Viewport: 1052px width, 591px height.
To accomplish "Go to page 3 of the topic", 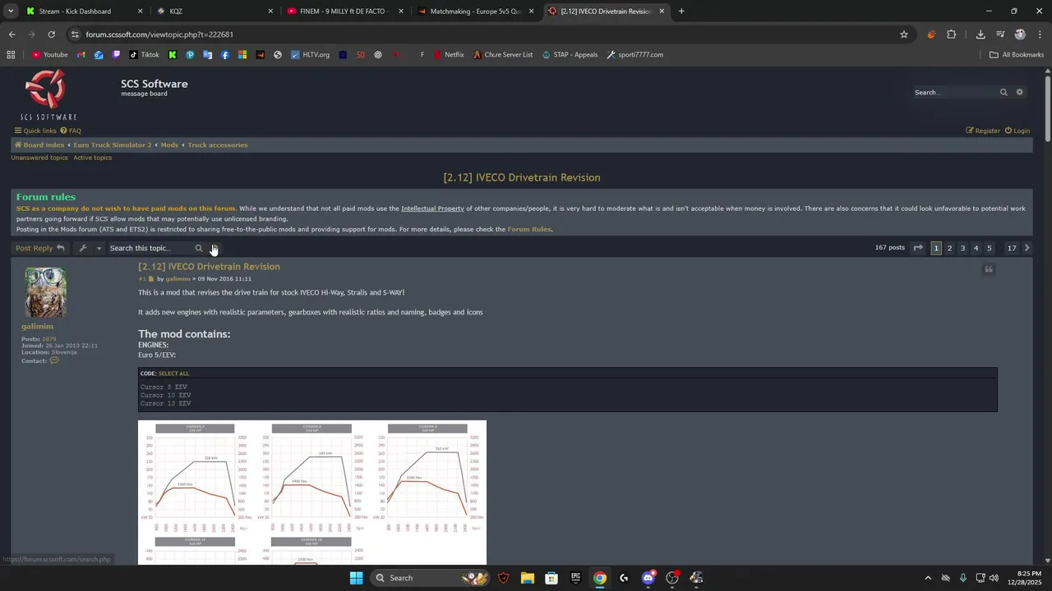I will pos(962,248).
